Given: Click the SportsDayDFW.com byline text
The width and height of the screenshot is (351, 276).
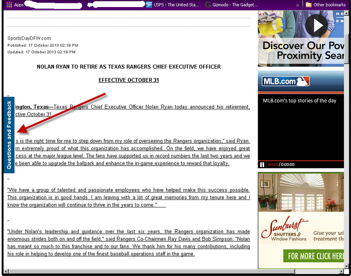Looking at the screenshot, I should coord(29,38).
